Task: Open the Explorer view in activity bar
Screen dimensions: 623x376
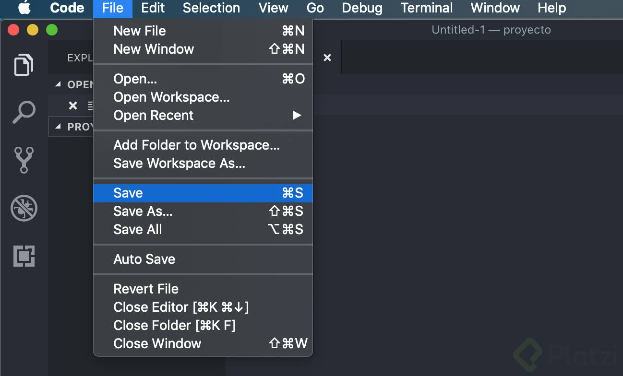Action: pyautogui.click(x=24, y=65)
